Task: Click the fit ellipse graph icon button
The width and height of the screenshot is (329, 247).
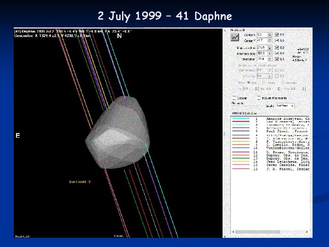Action: click(x=235, y=37)
